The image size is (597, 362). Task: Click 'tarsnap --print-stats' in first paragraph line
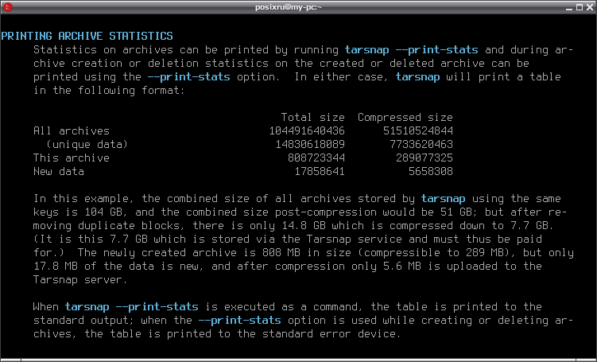click(x=411, y=49)
